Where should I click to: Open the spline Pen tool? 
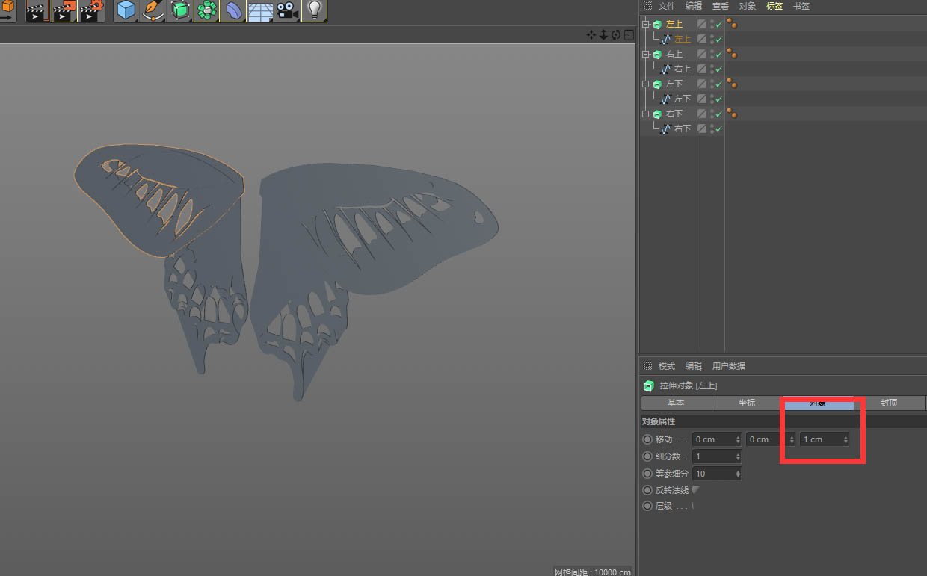point(153,10)
